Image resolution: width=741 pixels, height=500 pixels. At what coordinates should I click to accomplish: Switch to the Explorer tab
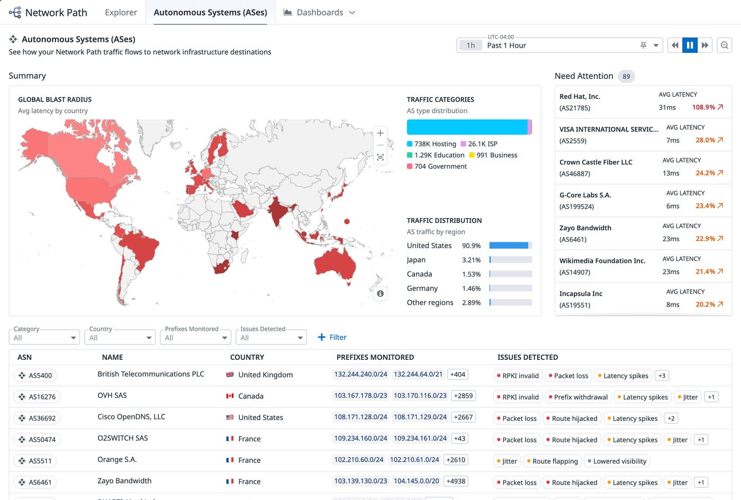[x=121, y=12]
